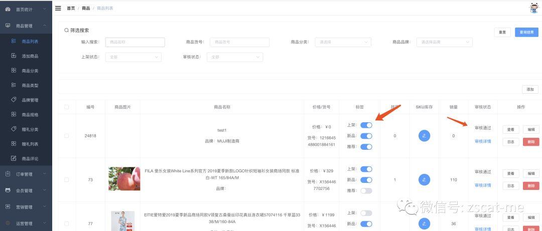Click 编辑 button for product 73
This screenshot has height=231, width=542.
tap(531, 173)
